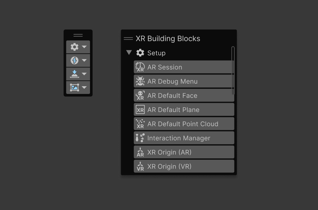
Task: Add an AR Session building block
Action: point(184,67)
